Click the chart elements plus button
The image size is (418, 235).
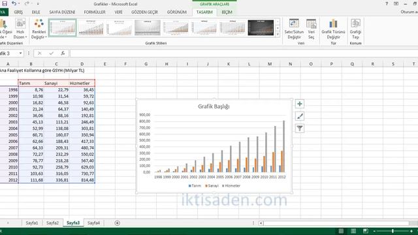(300, 104)
